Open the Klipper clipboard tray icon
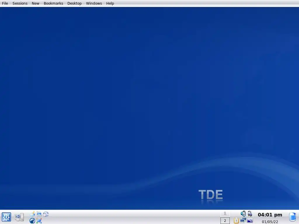Image resolution: width=299 pixels, height=224 pixels. (236, 220)
